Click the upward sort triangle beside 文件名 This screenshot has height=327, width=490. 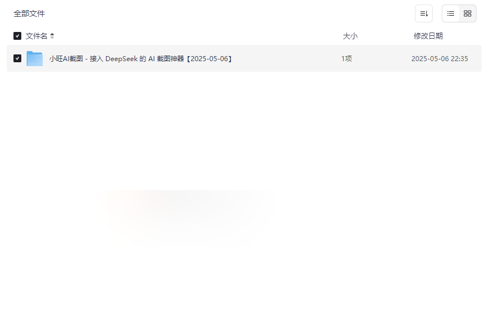coord(52,34)
